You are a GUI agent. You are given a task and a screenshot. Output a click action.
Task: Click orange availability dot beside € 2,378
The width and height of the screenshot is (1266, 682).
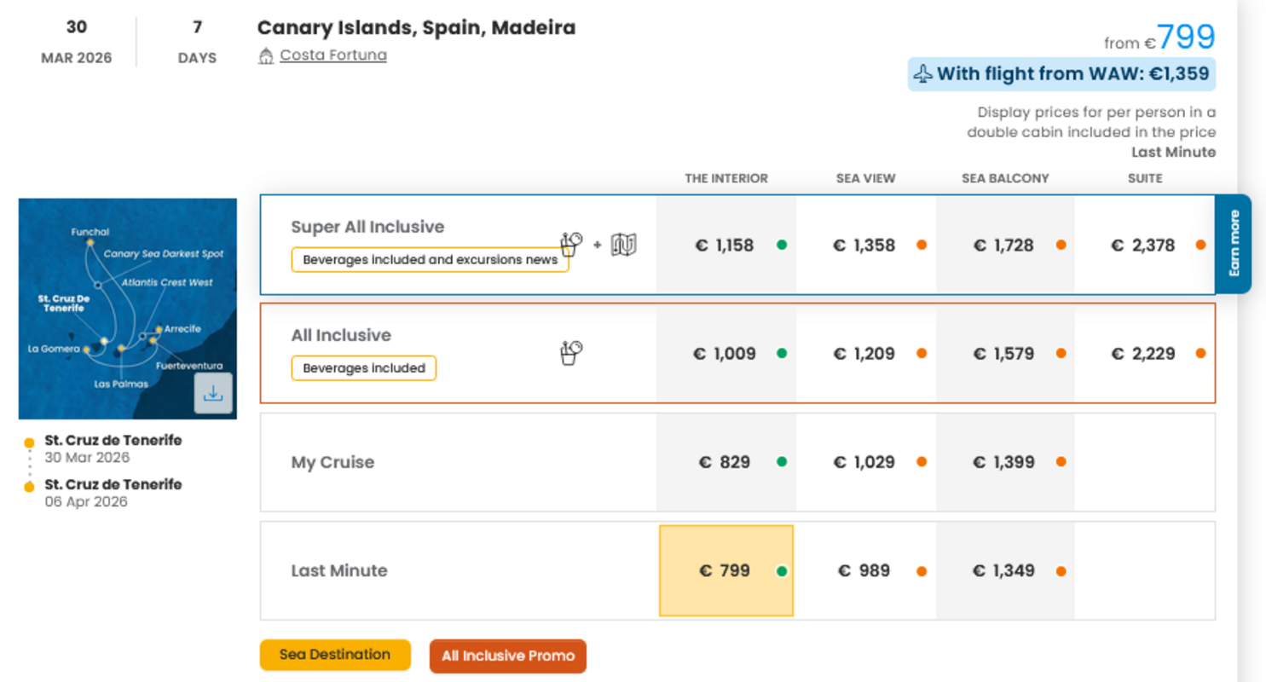(1200, 245)
